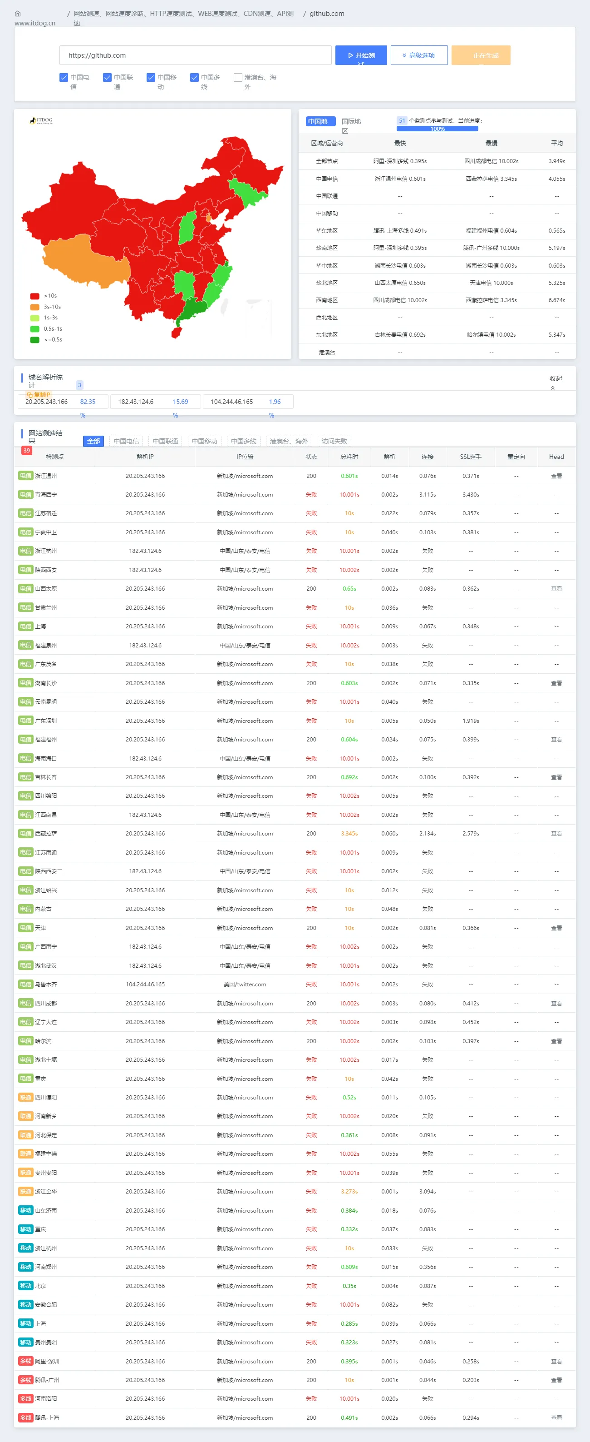Enable the 港澳台、海外 checkbox
This screenshot has height=1442, width=590.
tap(238, 77)
